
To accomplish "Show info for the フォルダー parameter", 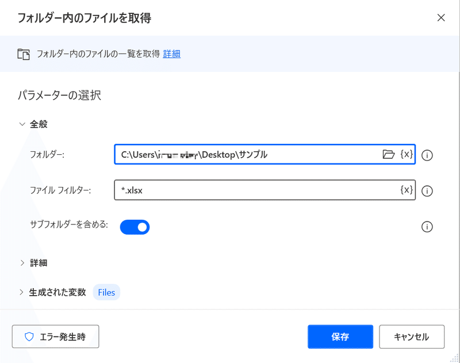I will [x=427, y=155].
